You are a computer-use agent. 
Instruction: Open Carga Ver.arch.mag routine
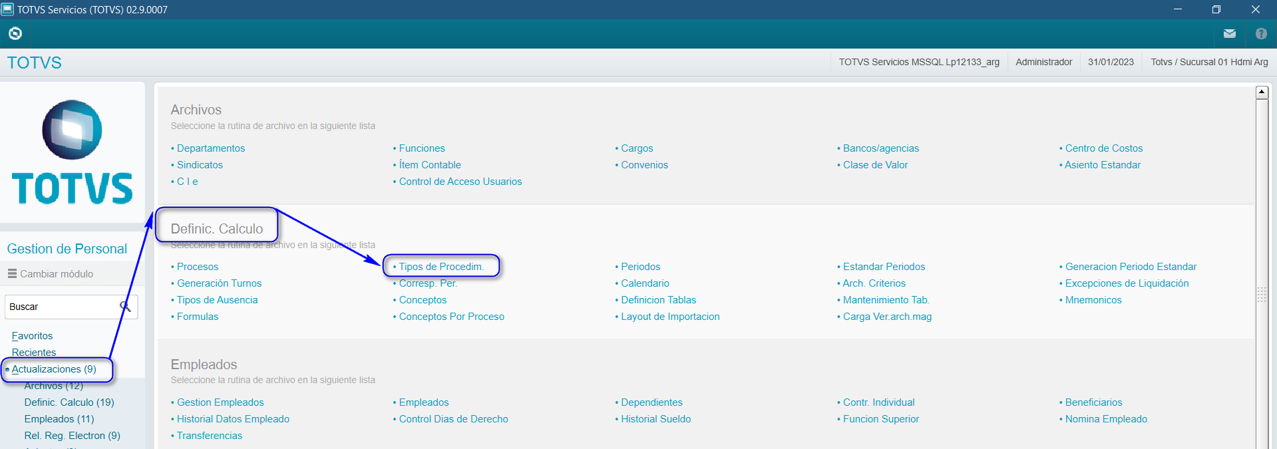887,317
